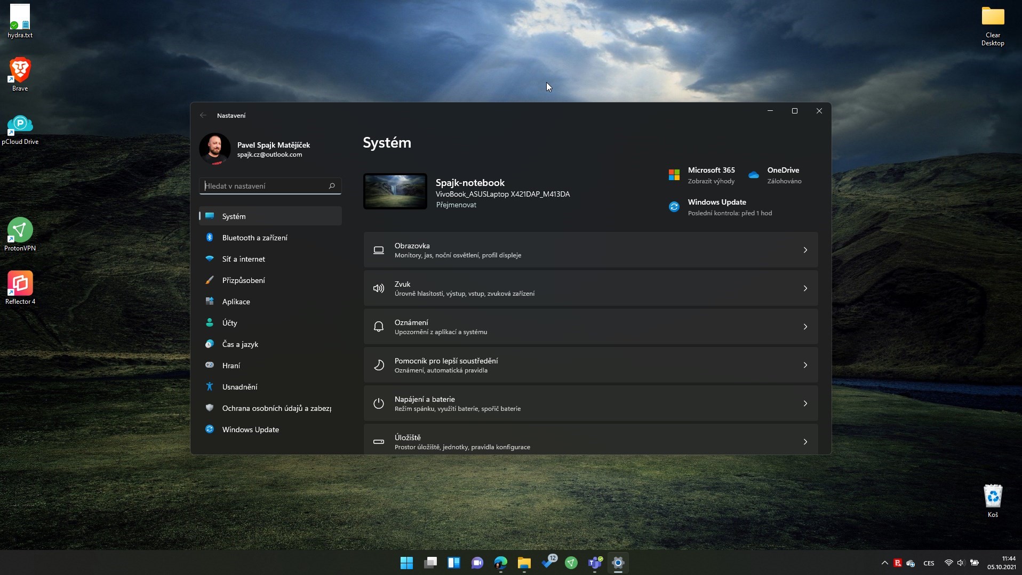This screenshot has width=1022, height=575.
Task: Select the Clear Desktop folder
Action: click(x=993, y=26)
